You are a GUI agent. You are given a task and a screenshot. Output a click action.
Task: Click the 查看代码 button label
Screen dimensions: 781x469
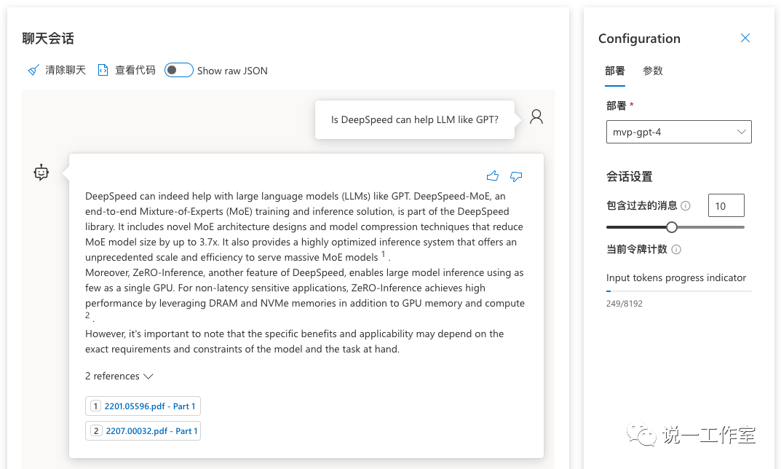point(135,71)
